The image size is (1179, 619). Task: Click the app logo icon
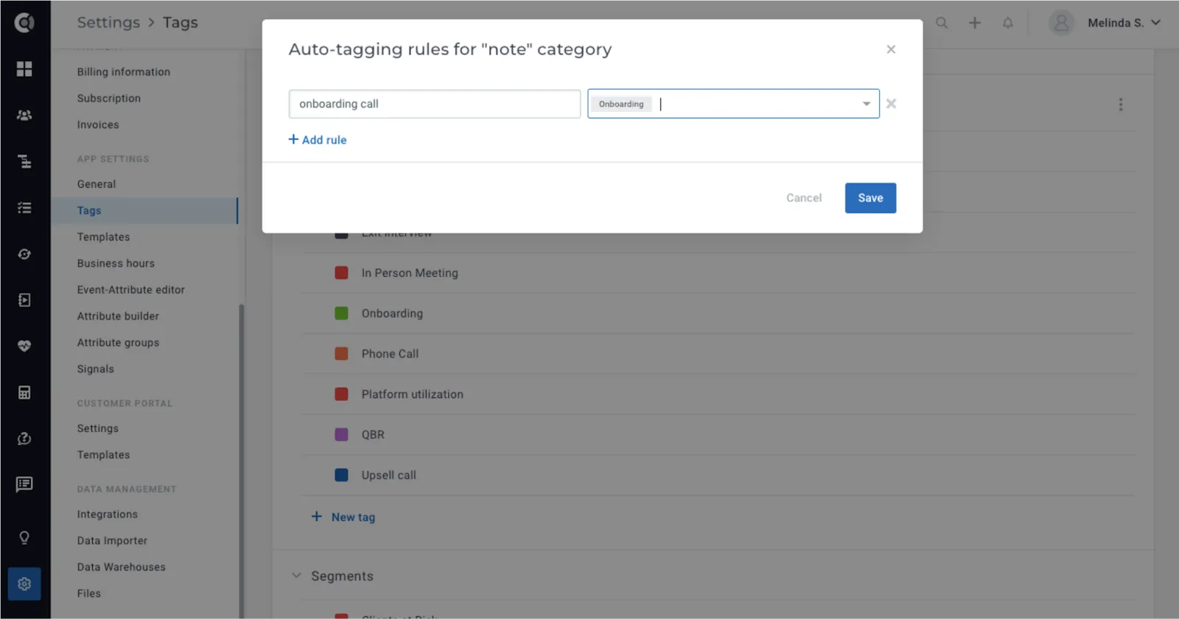click(24, 23)
